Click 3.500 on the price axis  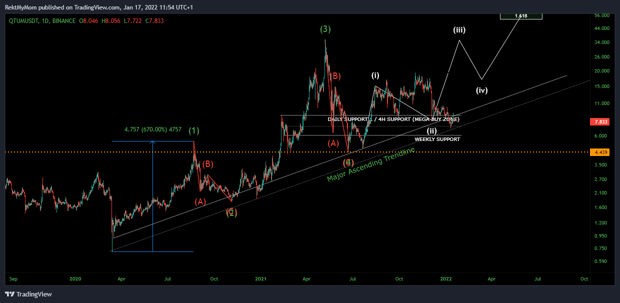601,165
